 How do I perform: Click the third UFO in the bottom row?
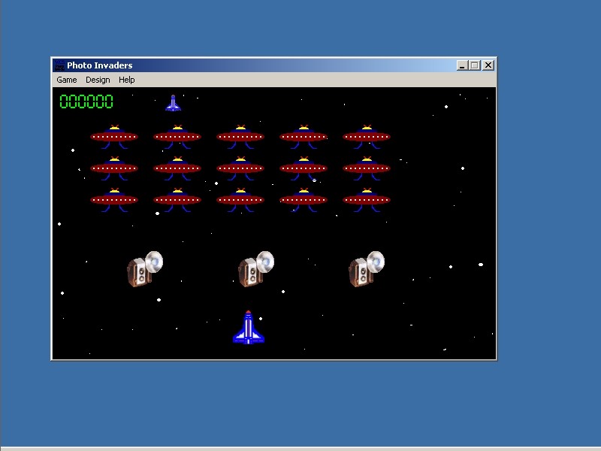click(240, 200)
